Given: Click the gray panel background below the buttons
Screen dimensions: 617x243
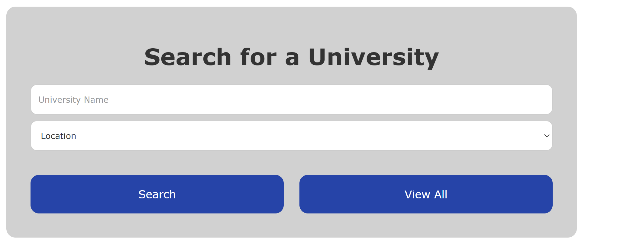Looking at the screenshot, I should coord(291,226).
